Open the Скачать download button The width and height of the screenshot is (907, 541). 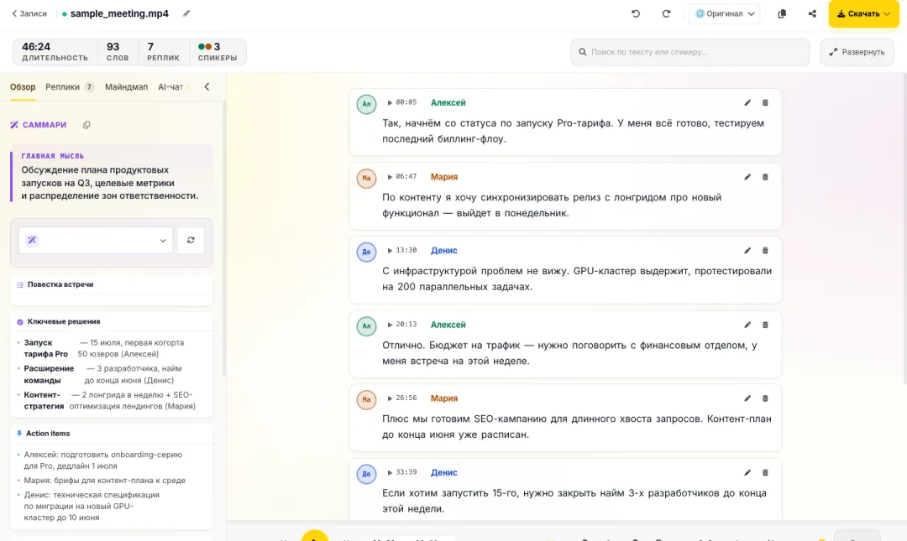click(863, 13)
